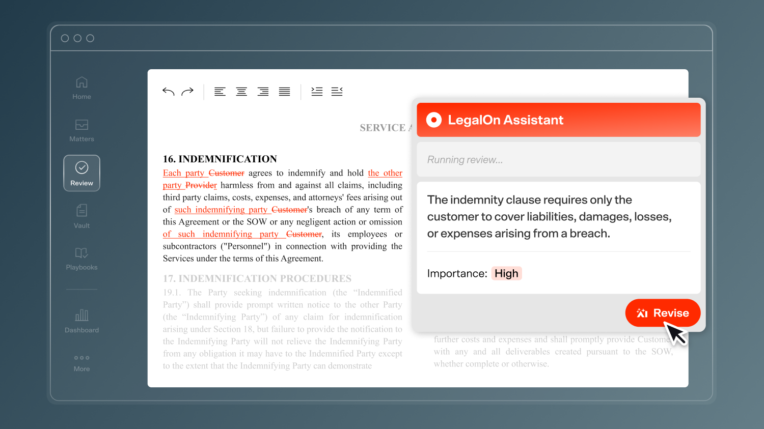
Task: Click the 'Importance:' label
Action: [x=457, y=273]
